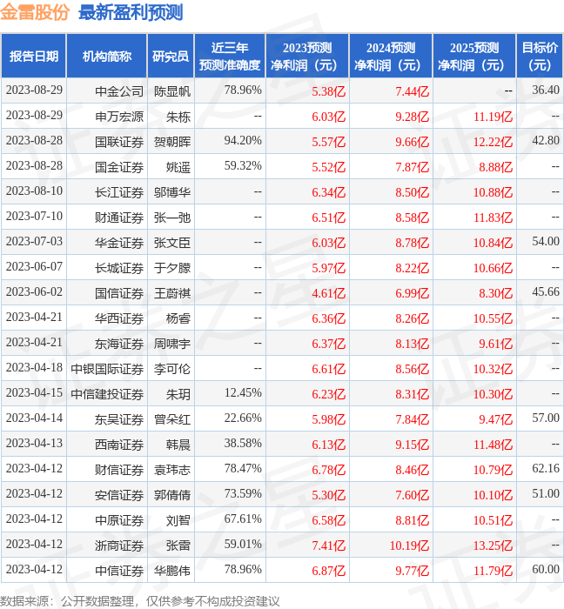Viewport: 564px width, 609px height.
Task: Click the 报告日期 column header
Action: tap(34, 57)
